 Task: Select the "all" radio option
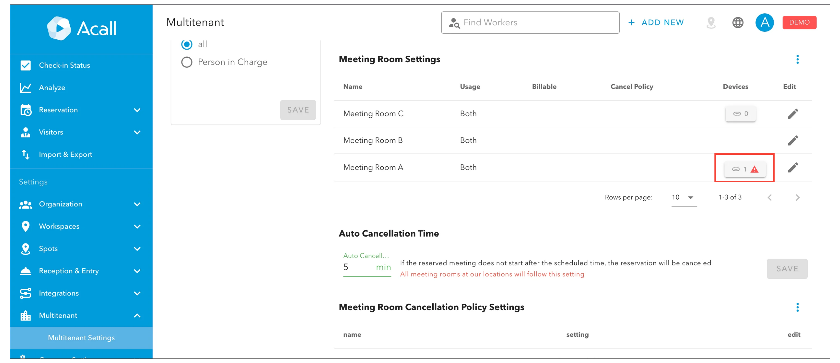(x=187, y=44)
